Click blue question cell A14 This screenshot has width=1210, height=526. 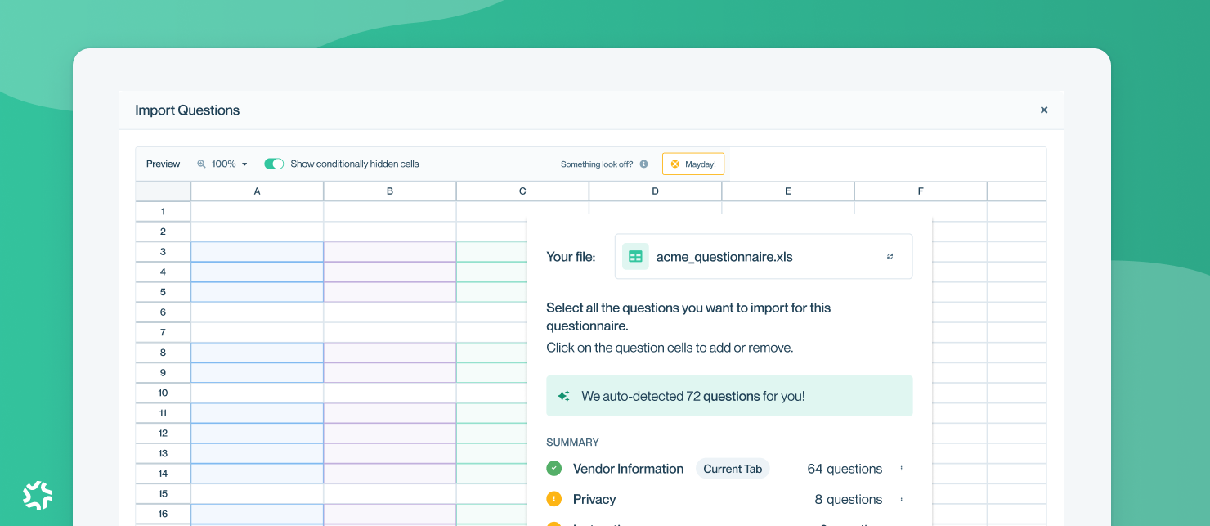point(258,473)
